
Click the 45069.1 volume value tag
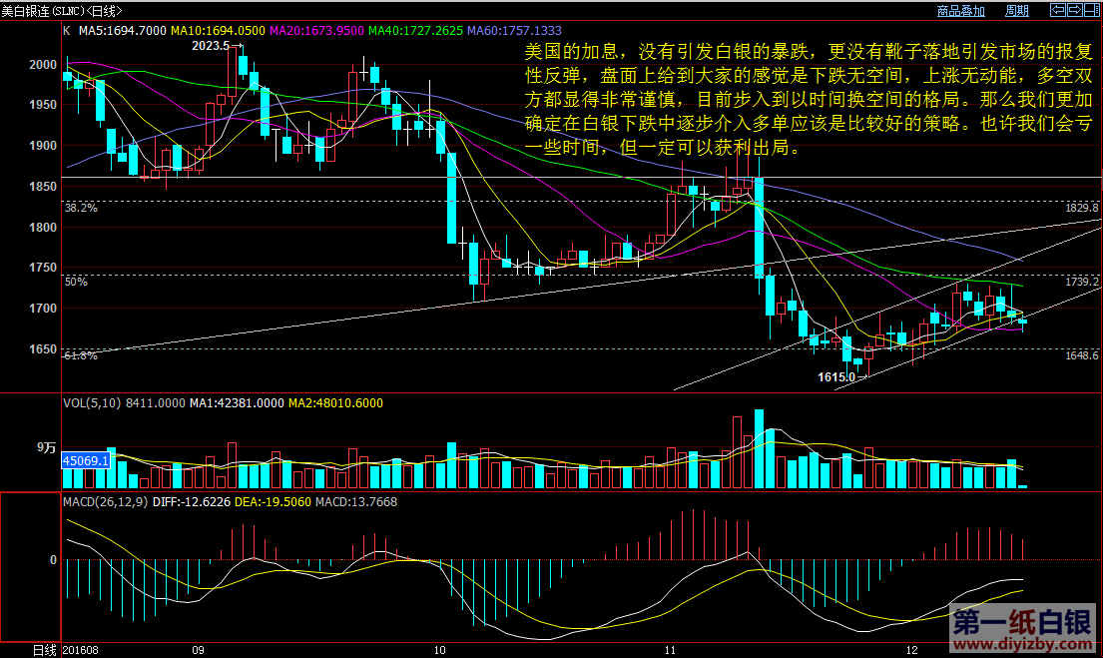point(86,461)
